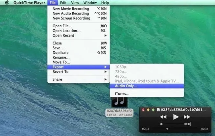Zoom the audio player window
Screen dimensions: 215x136
(153, 110)
